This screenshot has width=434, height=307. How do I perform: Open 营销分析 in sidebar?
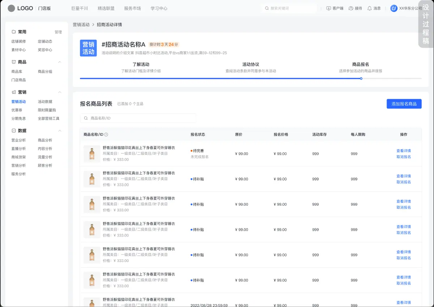click(18, 165)
